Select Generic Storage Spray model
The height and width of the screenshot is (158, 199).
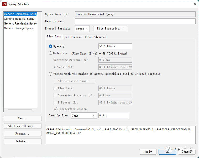click(18, 28)
